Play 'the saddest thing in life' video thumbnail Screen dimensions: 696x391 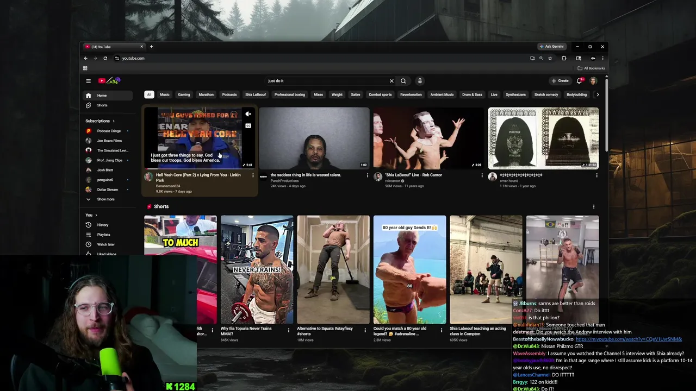(314, 138)
